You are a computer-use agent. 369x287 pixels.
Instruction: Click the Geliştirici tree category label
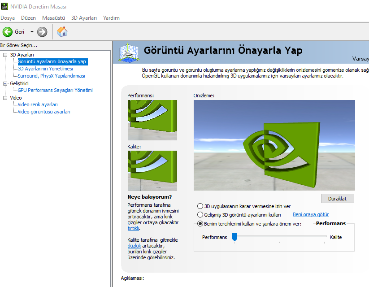(x=19, y=83)
